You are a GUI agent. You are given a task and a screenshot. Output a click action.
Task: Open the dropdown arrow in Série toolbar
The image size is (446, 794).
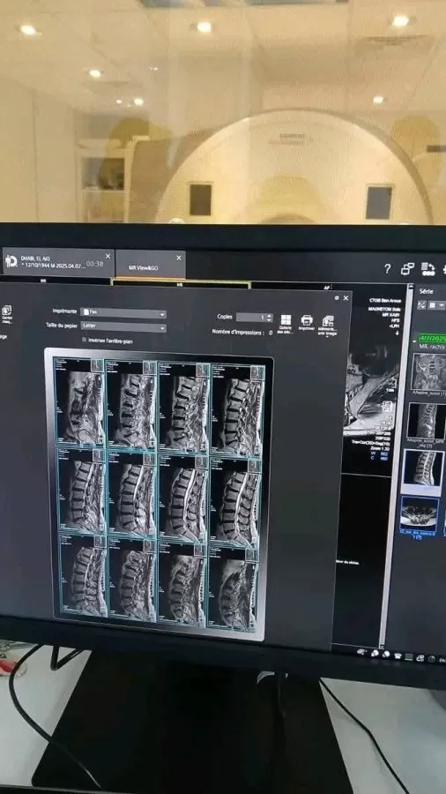(442, 305)
